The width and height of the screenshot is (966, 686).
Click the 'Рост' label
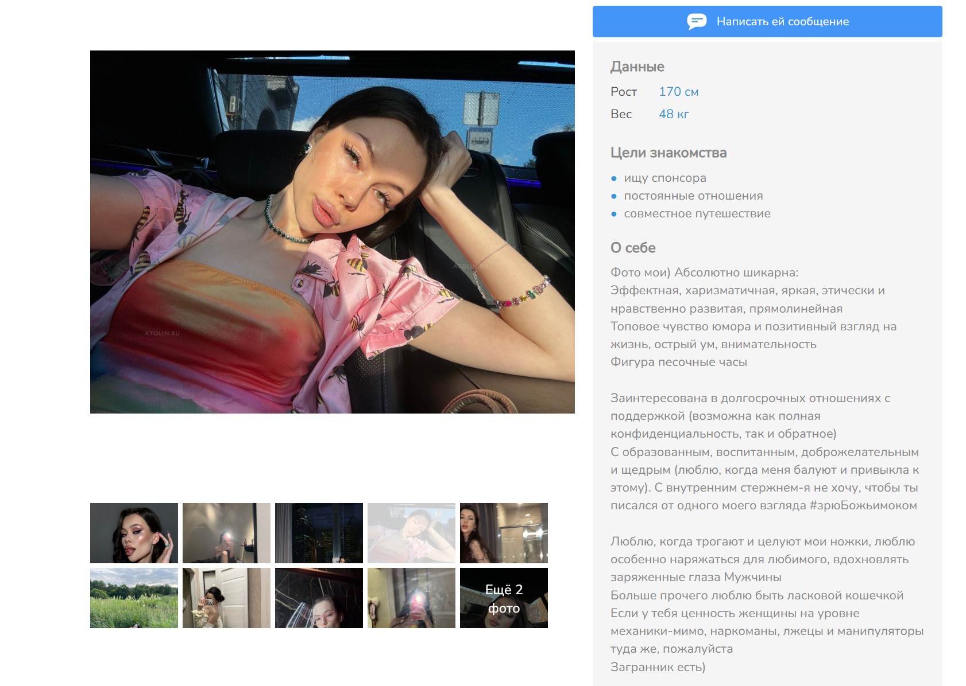[x=624, y=92]
